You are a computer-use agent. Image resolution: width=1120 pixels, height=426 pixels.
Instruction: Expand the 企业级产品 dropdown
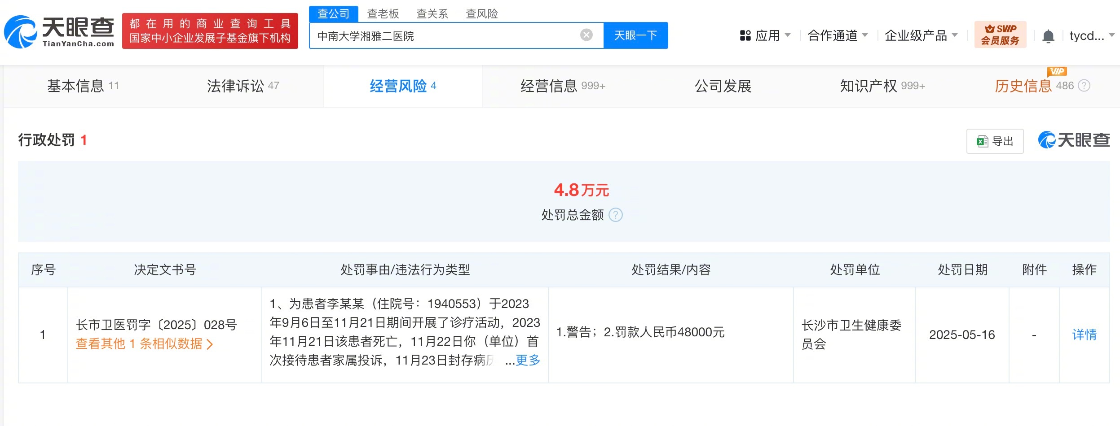[x=921, y=35]
